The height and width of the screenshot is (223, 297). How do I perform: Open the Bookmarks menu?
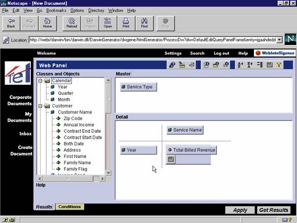tap(56, 11)
